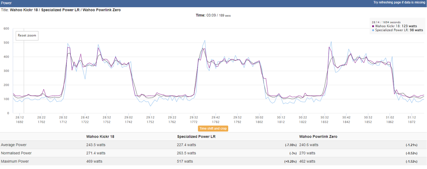427x169 pixels.
Task: Click the 200 y-axis label
Action: pyautogui.click(x=6, y=85)
